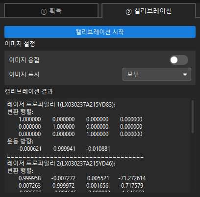This screenshot has width=200, height=197.
Task: Click the 이미지 융합 label
Action: (25, 60)
